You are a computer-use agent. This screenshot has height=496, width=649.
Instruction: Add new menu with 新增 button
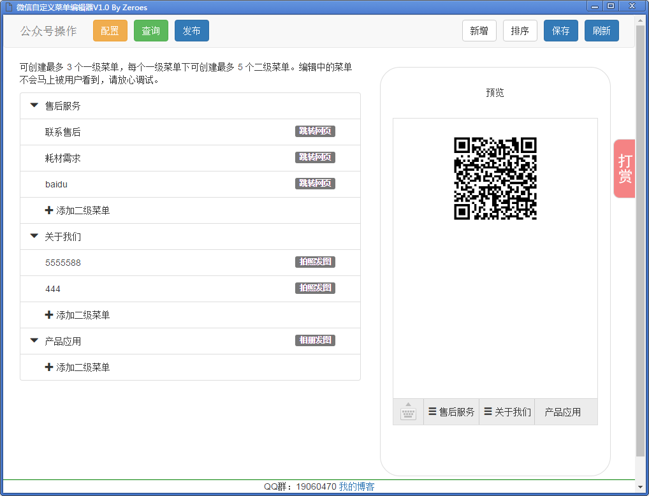(x=479, y=31)
